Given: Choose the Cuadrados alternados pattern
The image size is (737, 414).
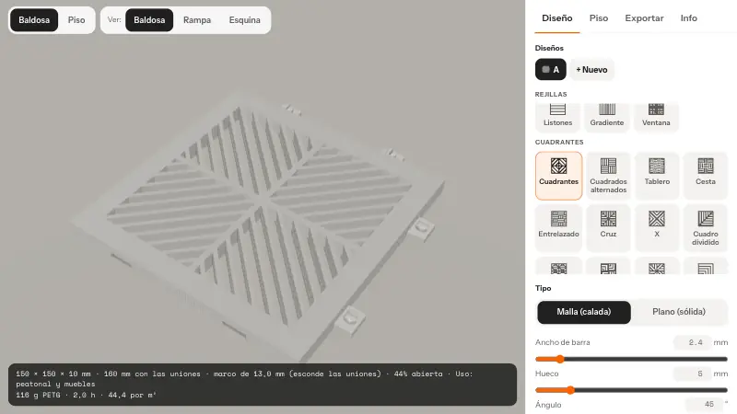Looking at the screenshot, I should tap(608, 176).
